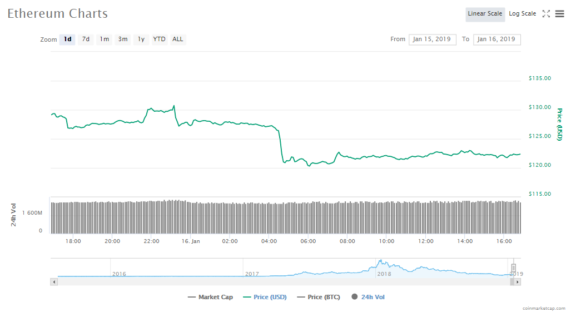
Task: Show ALL time range
Action: [x=177, y=39]
